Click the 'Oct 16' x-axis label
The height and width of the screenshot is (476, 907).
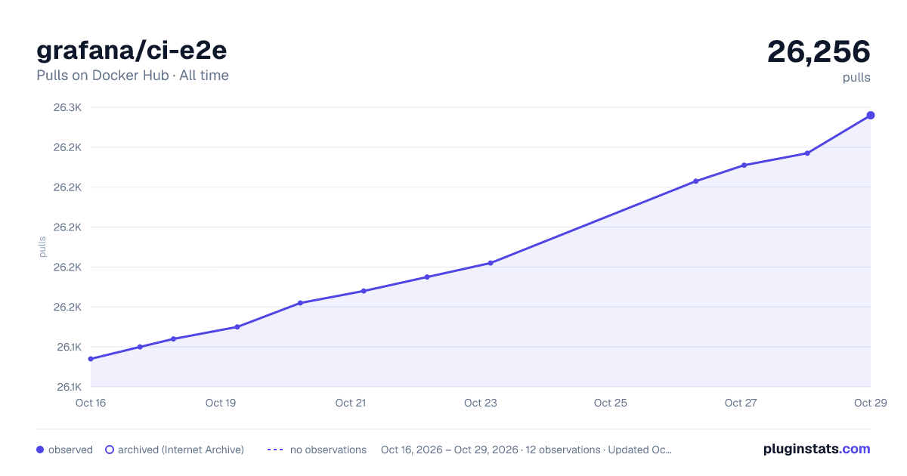coord(91,403)
